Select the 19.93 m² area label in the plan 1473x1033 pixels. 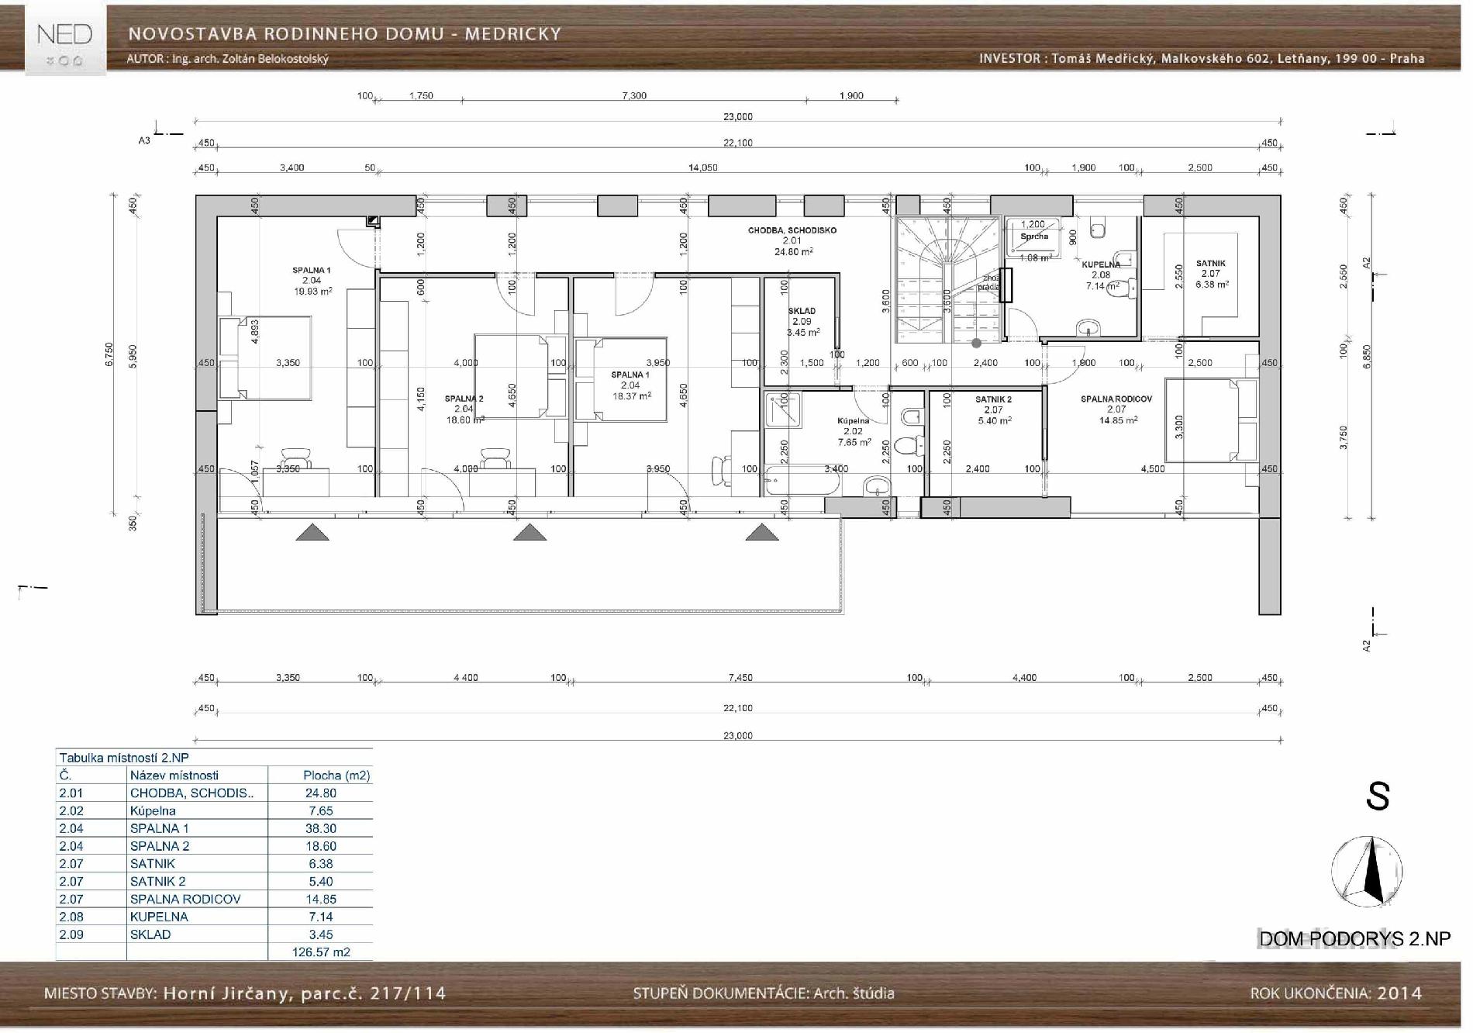[312, 292]
